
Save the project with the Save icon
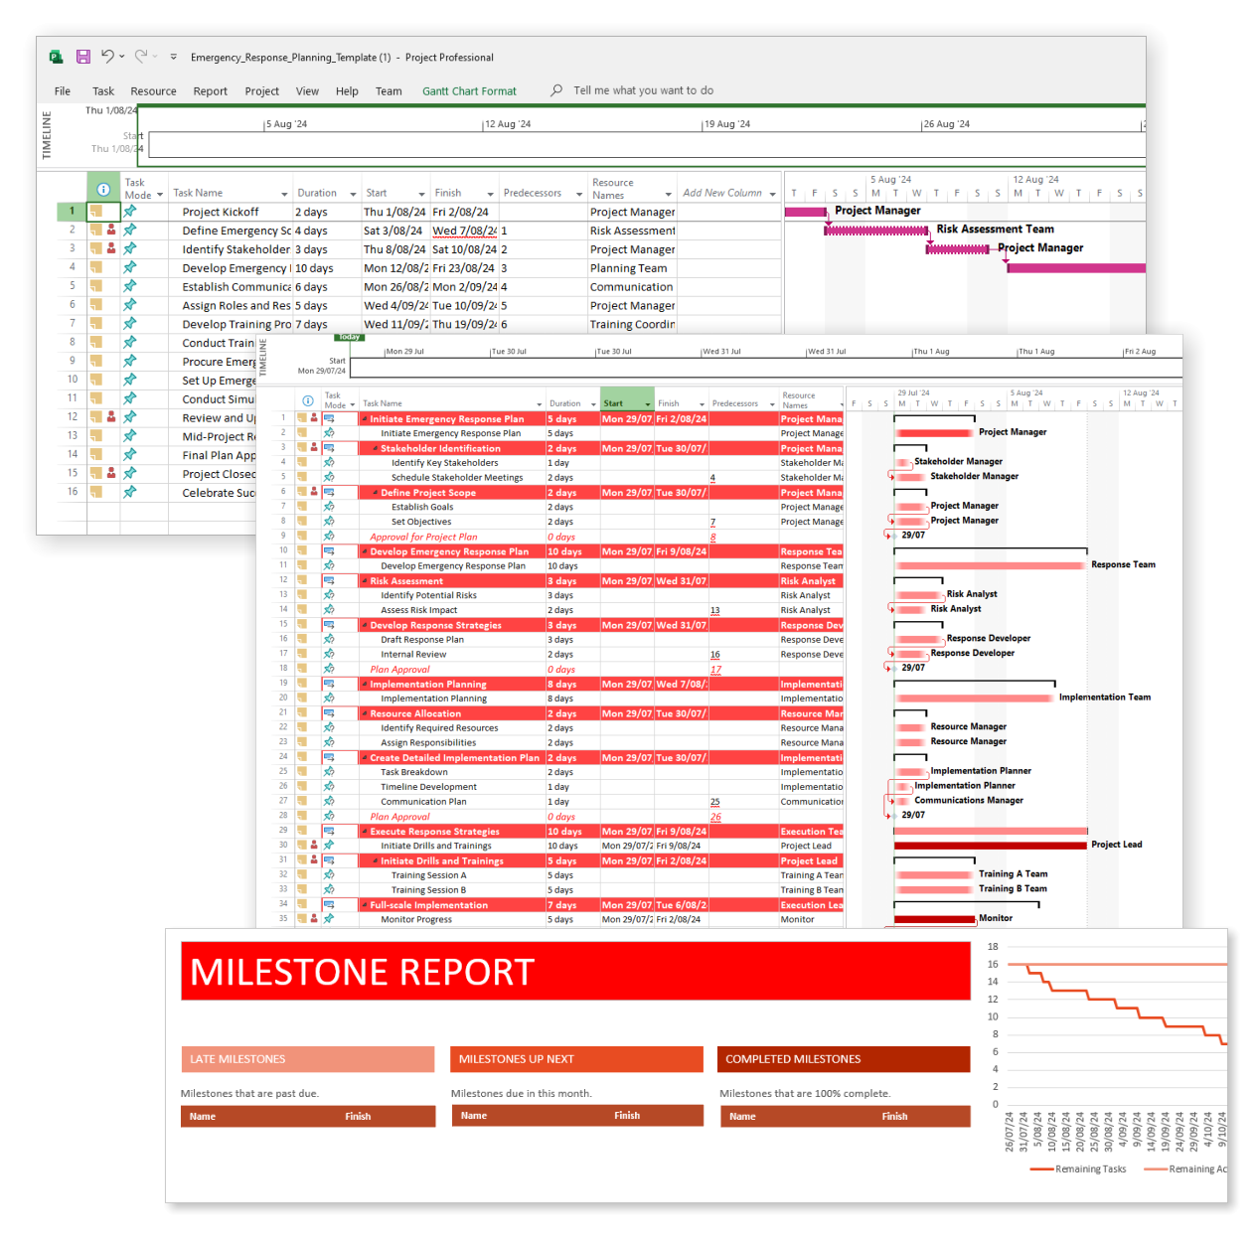(83, 58)
